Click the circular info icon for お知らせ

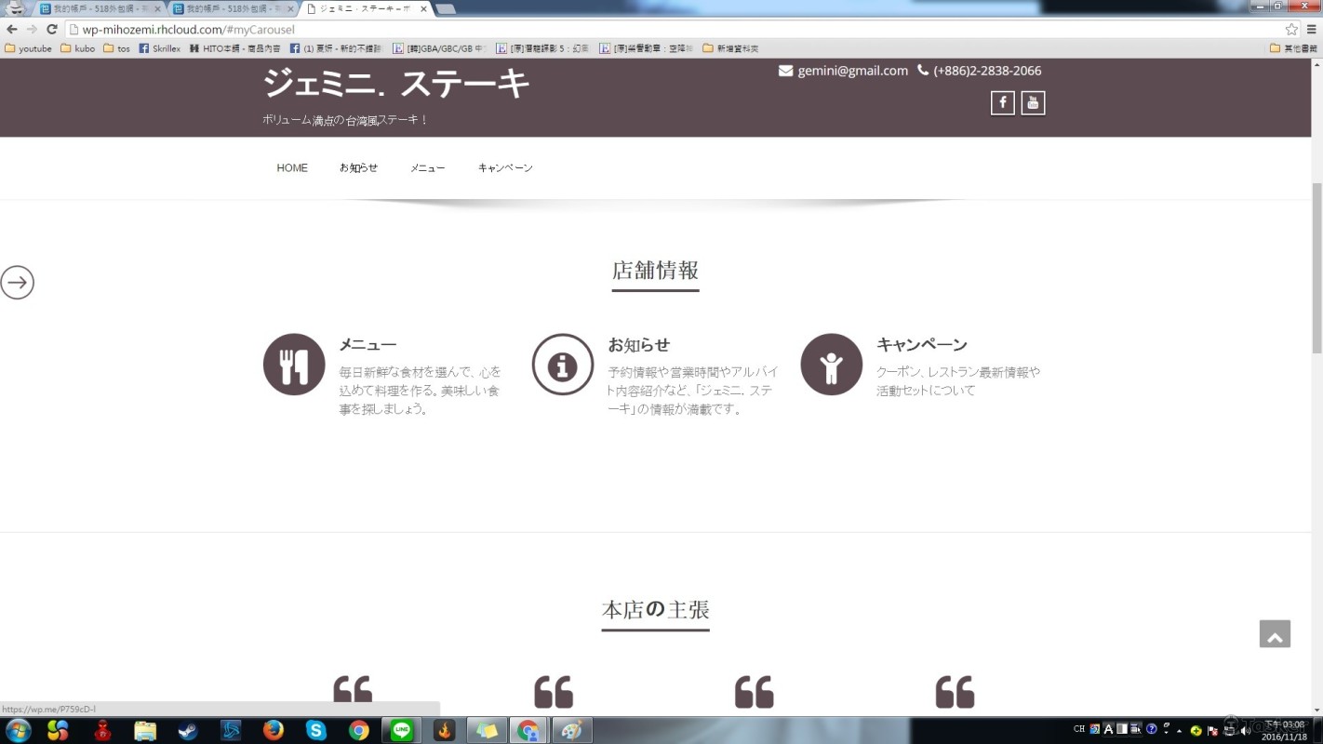(x=562, y=365)
